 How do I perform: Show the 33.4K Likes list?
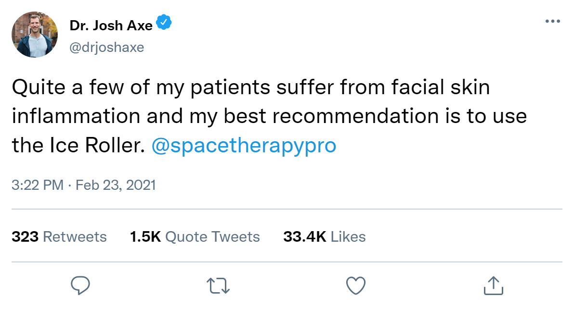click(x=325, y=237)
